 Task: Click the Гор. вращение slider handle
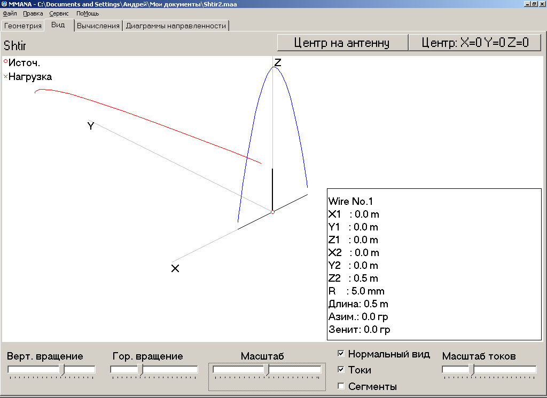click(x=140, y=370)
